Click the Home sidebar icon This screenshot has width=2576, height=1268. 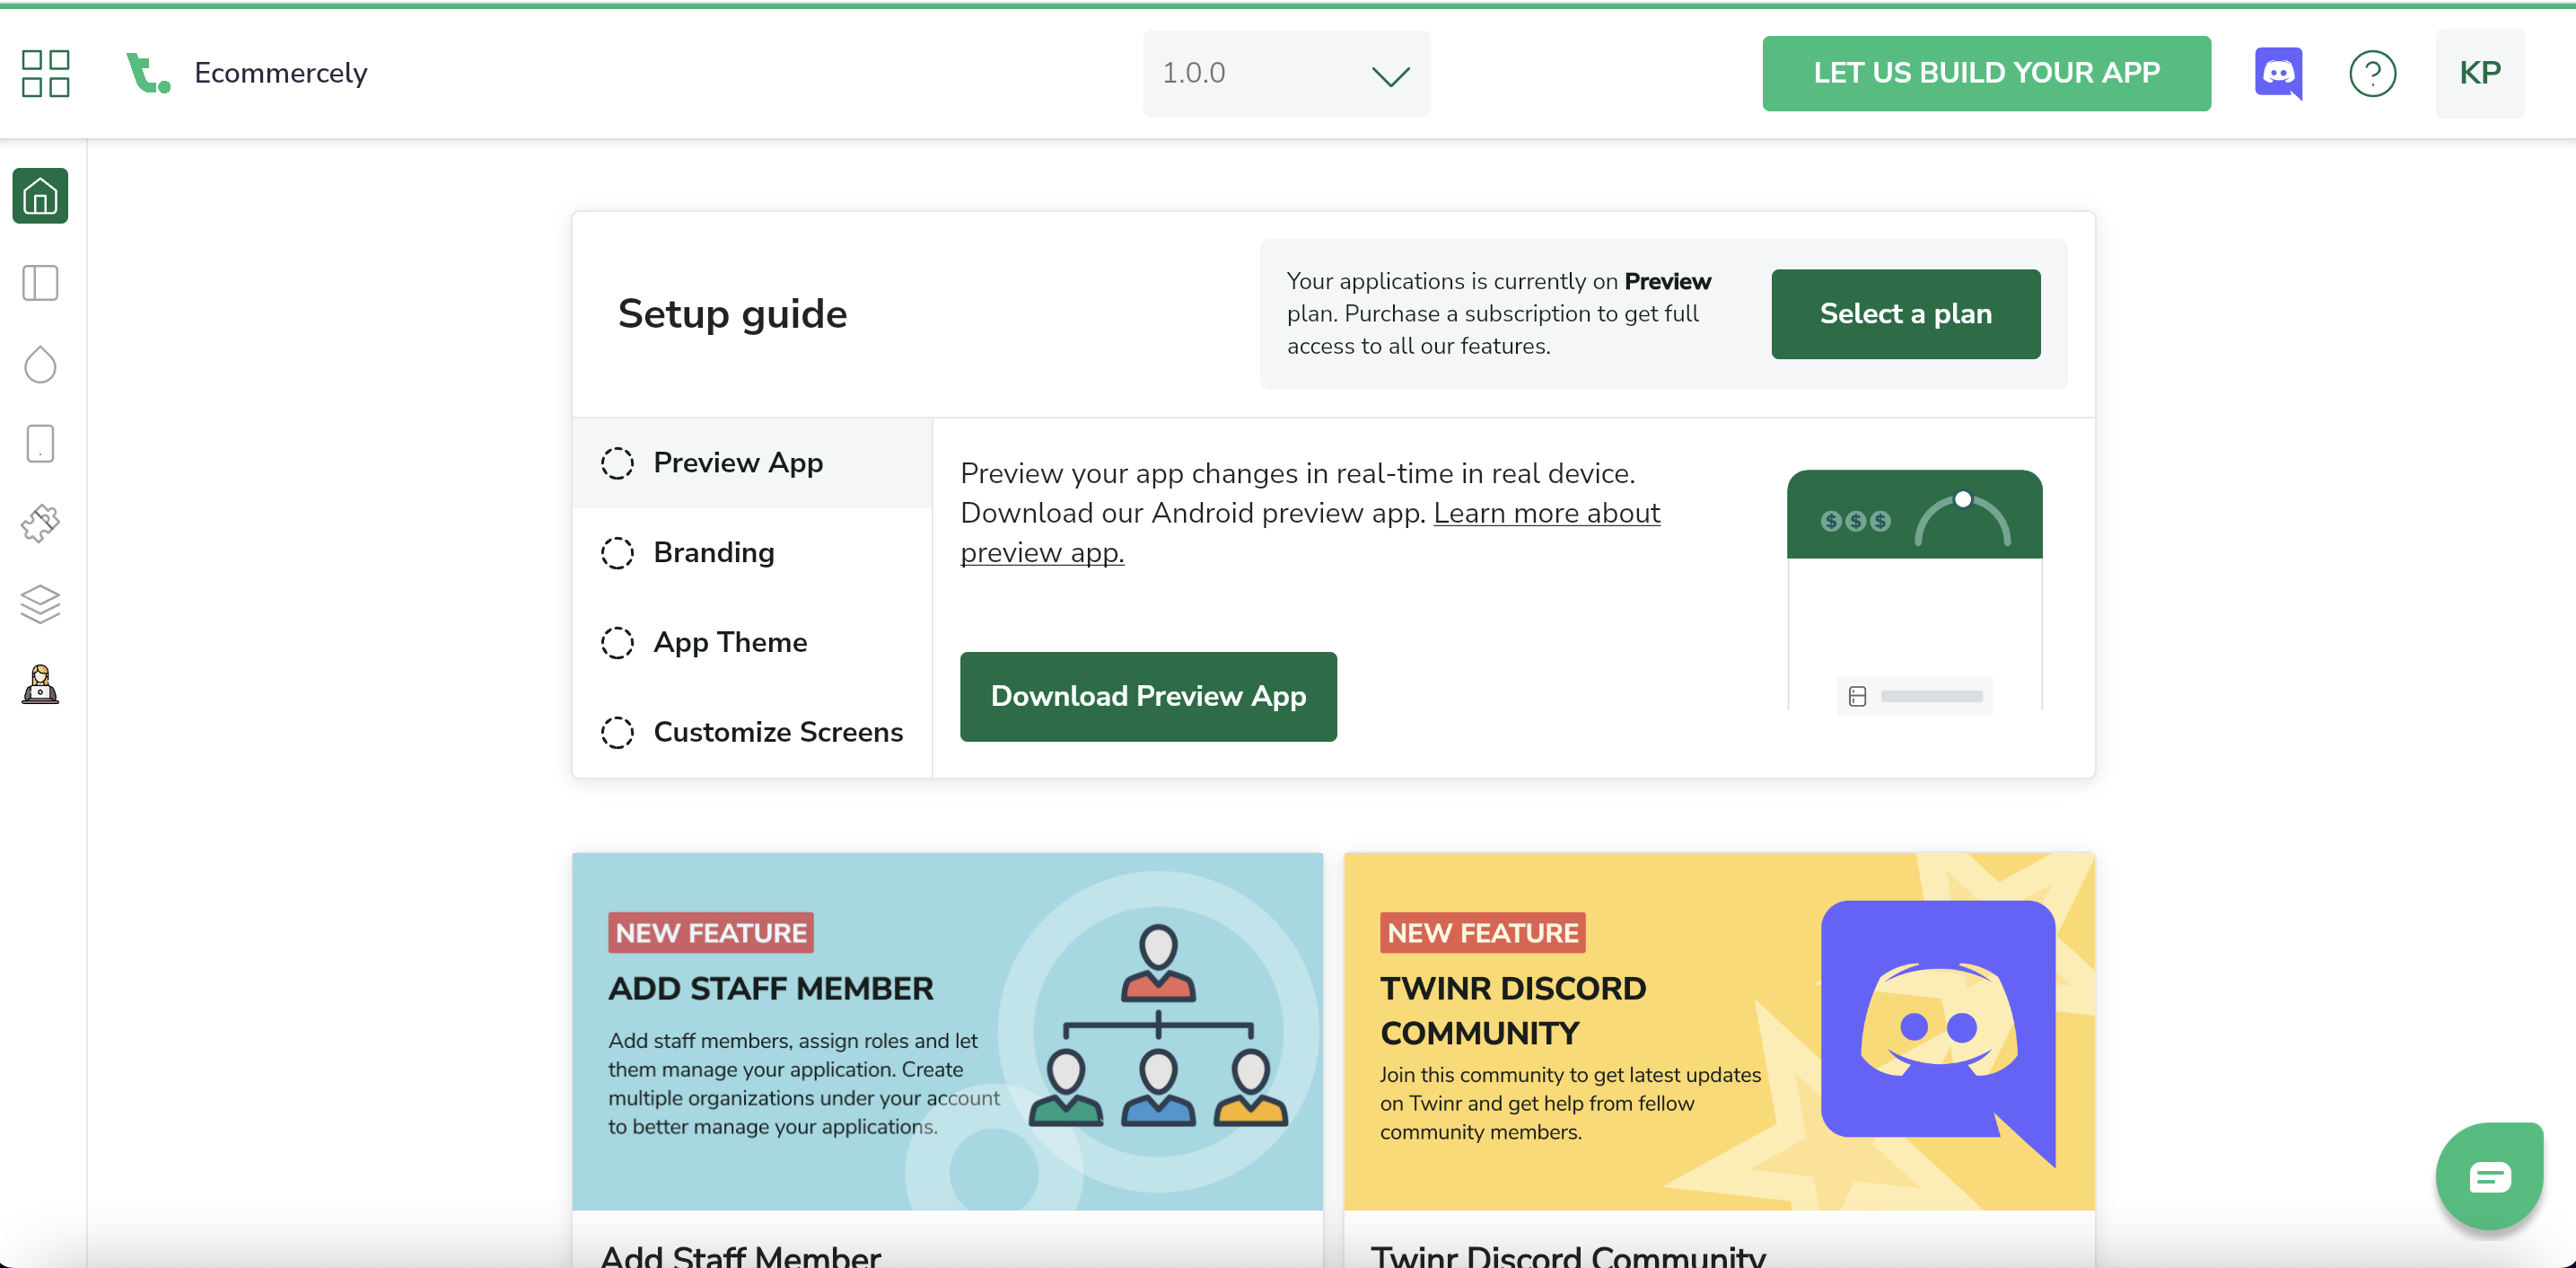(x=40, y=196)
